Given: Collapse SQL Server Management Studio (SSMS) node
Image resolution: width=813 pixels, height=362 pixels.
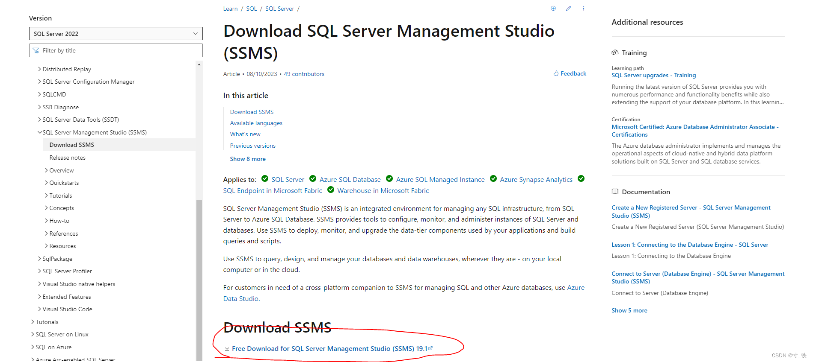Looking at the screenshot, I should click(39, 132).
